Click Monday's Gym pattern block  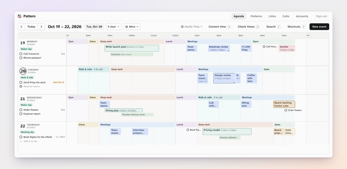pyautogui.click(x=78, y=41)
